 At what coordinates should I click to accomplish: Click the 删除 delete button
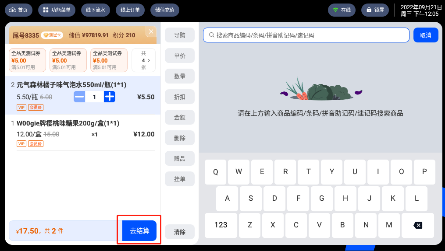(x=180, y=138)
